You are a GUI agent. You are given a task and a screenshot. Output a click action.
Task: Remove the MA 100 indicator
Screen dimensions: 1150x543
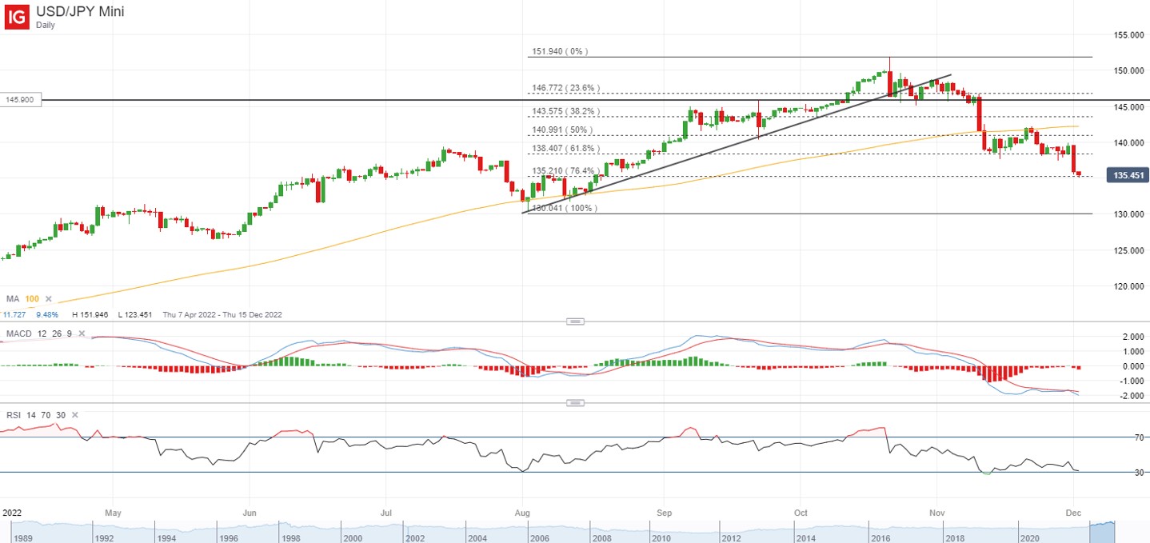50,299
